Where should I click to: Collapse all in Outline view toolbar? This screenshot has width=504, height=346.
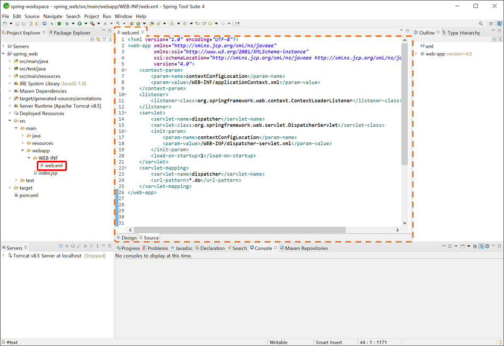click(494, 39)
